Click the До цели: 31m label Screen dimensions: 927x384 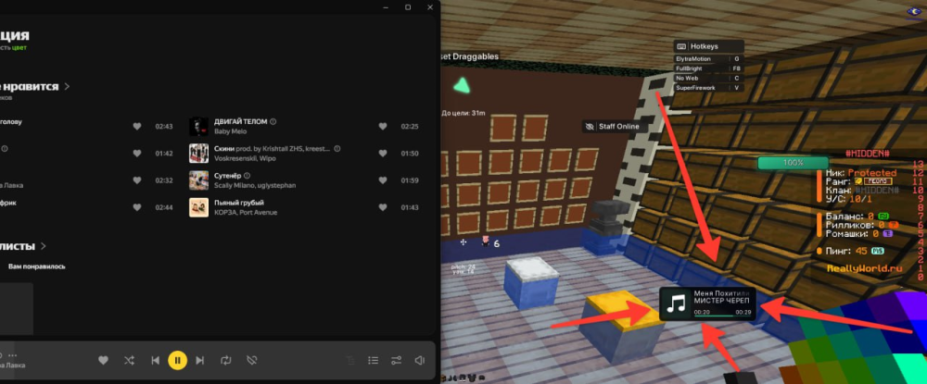coord(463,113)
